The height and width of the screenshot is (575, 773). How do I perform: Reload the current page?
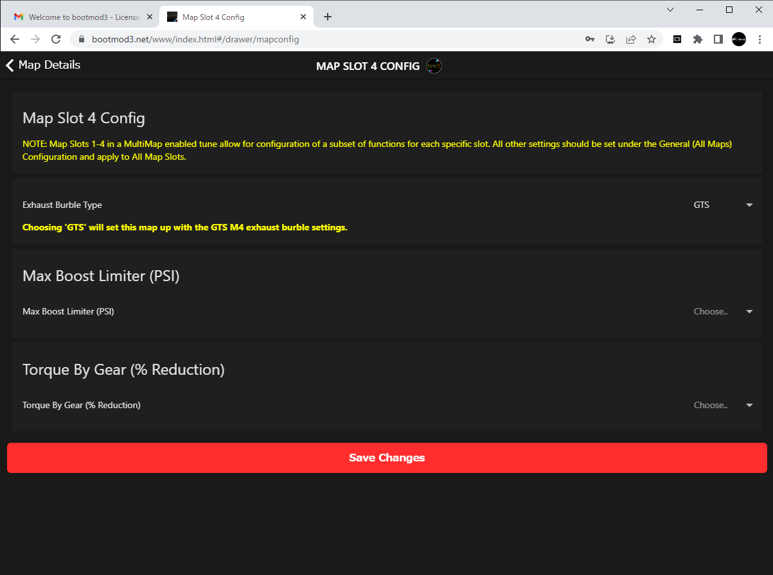tap(56, 39)
